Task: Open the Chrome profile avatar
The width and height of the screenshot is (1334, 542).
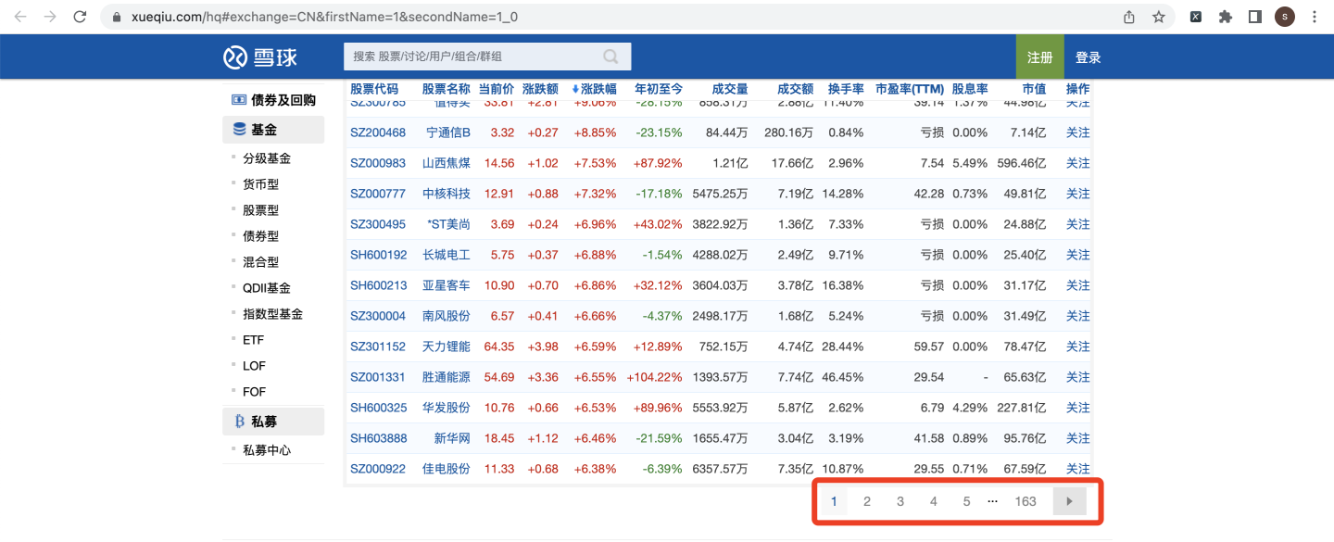Action: coord(1285,17)
